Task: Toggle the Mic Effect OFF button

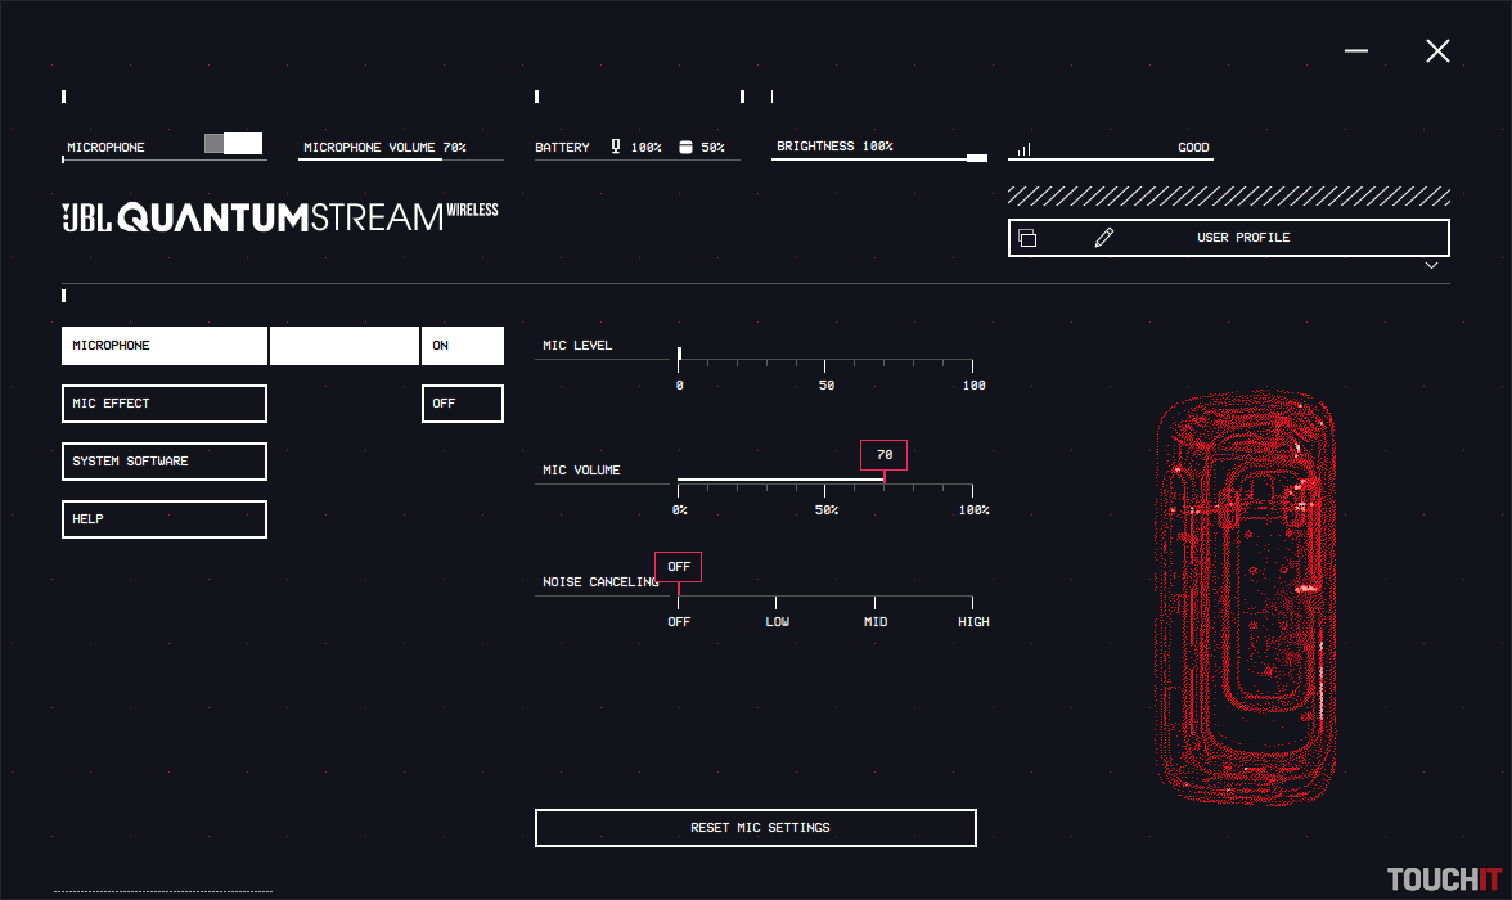Action: tap(462, 404)
